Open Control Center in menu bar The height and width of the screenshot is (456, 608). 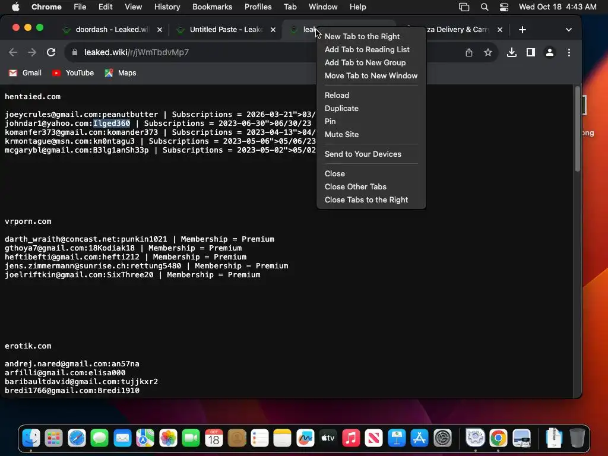pyautogui.click(x=503, y=7)
